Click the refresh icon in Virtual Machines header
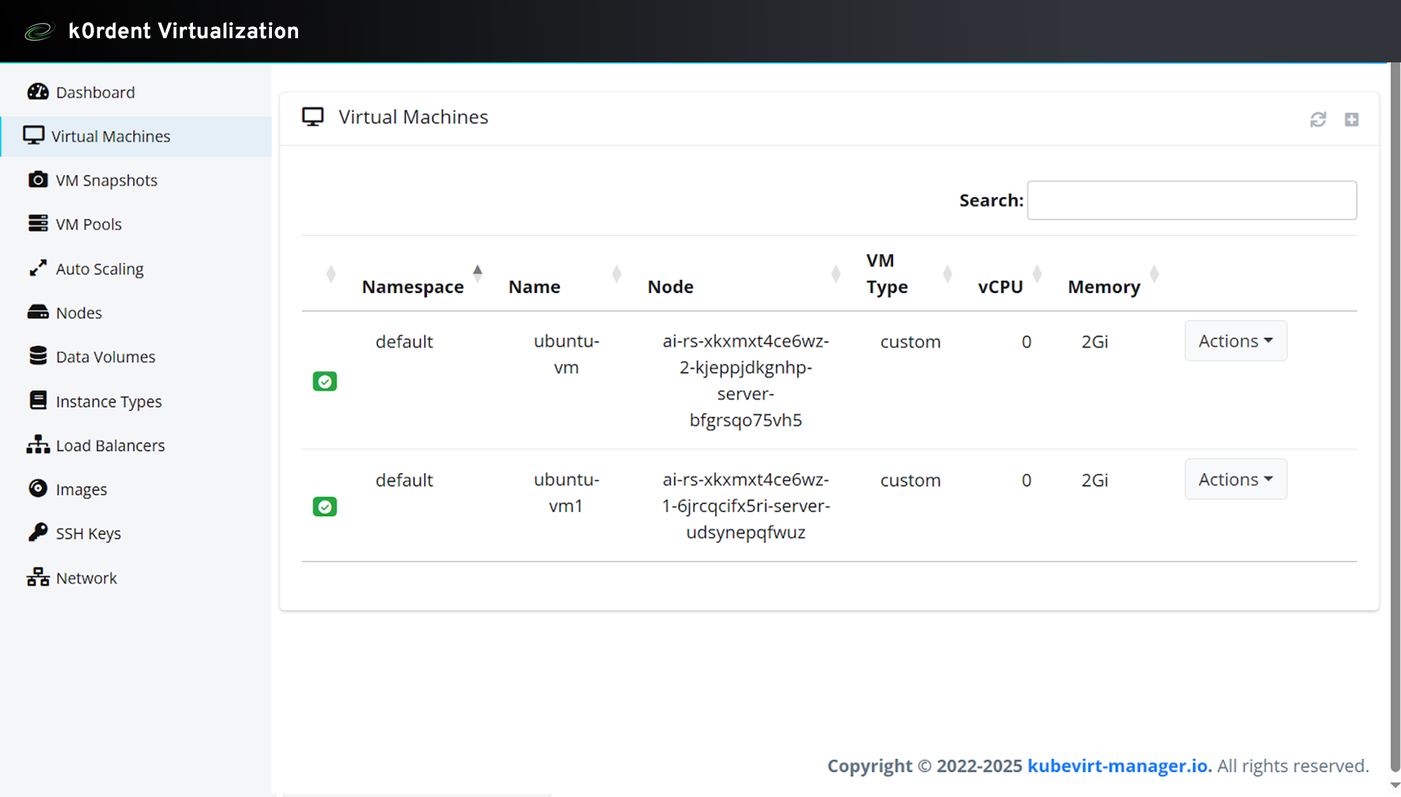 point(1318,119)
